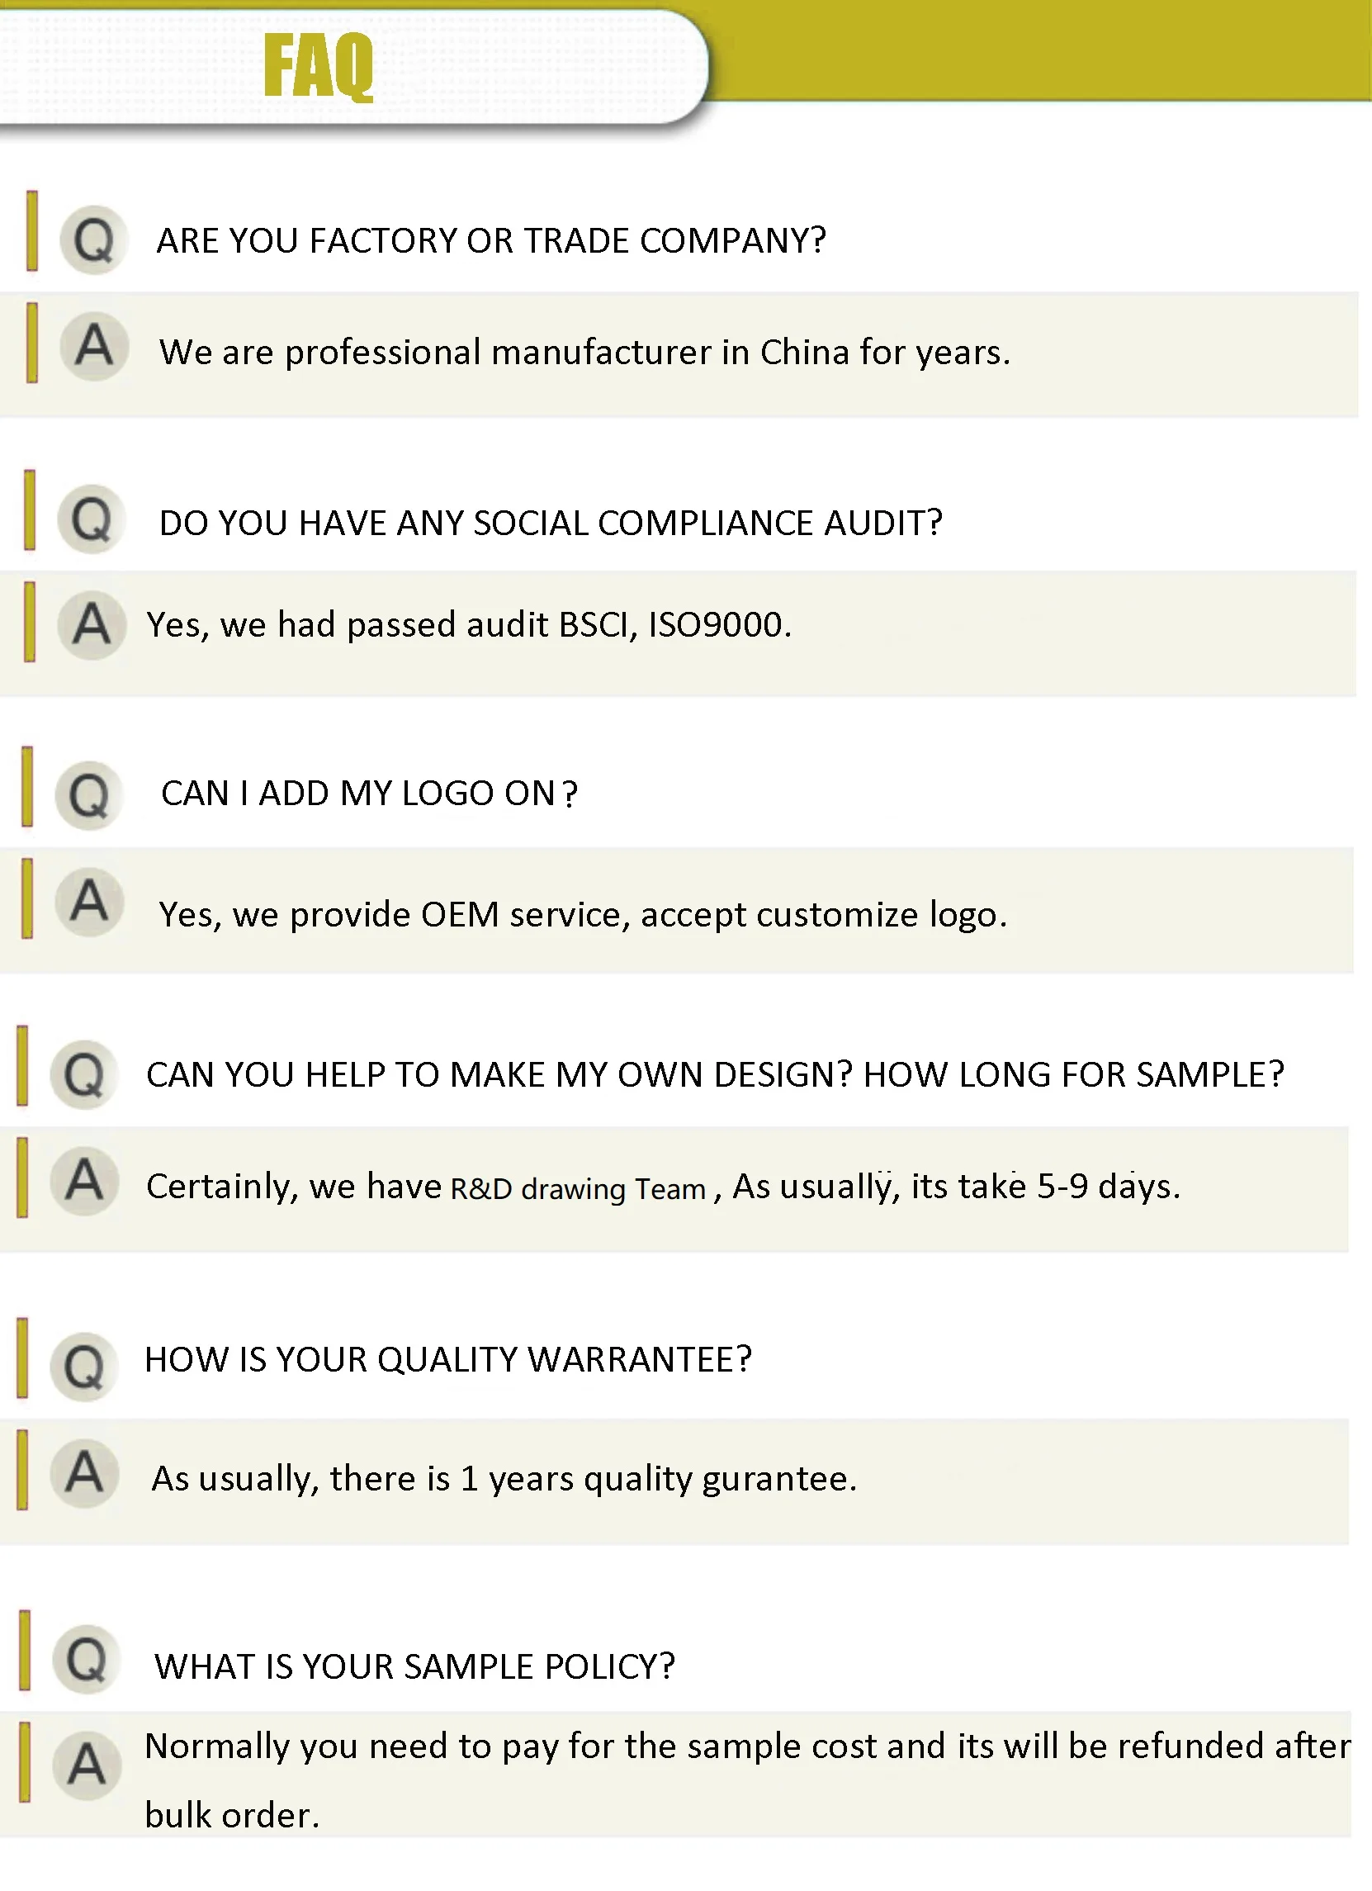Click the A icon beside the sample cost answer
1372x1891 pixels.
(86, 1765)
